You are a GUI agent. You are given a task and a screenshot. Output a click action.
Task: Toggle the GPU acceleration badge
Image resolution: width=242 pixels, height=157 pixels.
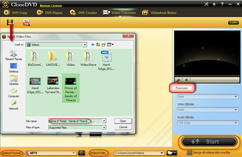[233, 23]
